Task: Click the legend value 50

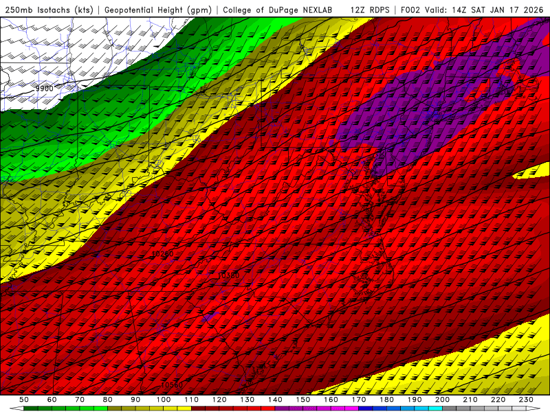Action: (24, 400)
